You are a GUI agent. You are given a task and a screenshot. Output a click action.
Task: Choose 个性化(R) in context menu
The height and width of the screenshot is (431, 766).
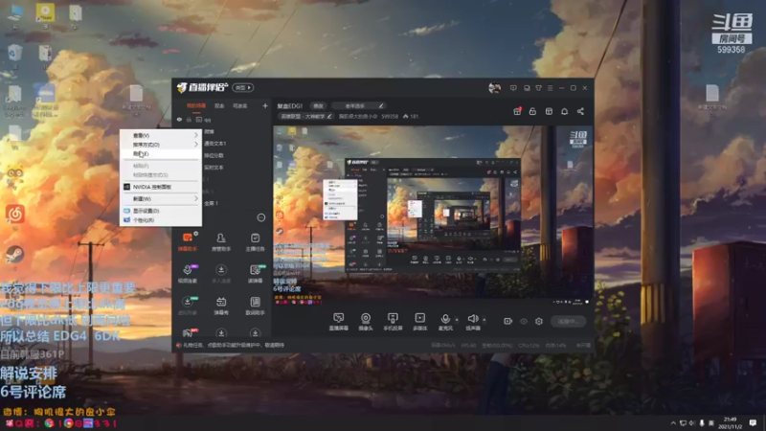coord(161,220)
